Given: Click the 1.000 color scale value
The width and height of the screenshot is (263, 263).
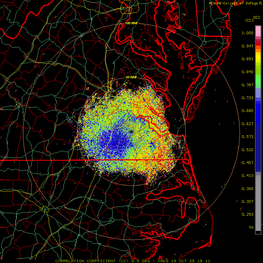Looking at the screenshot, I should click(248, 33).
